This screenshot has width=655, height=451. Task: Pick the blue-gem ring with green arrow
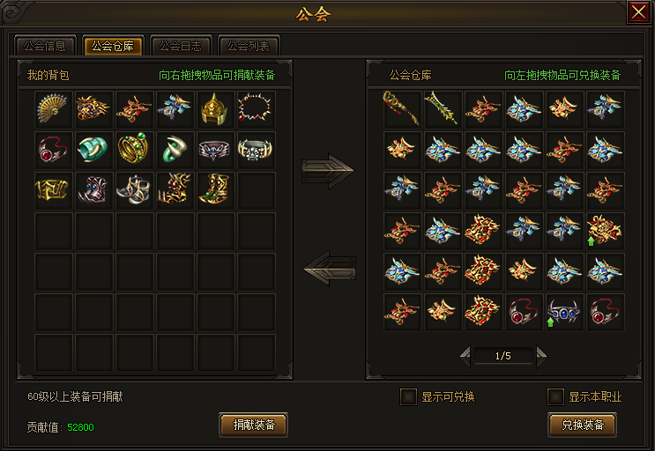tap(564, 312)
